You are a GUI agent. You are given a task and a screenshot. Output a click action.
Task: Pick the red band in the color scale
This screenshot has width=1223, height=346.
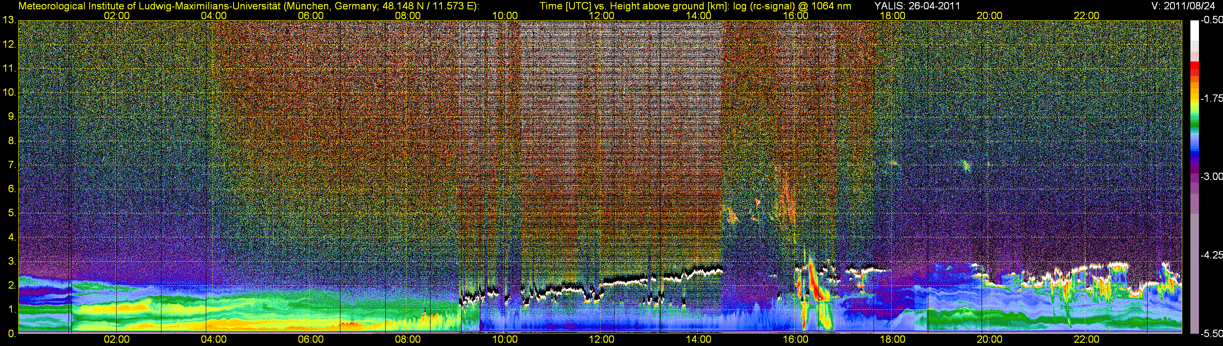[1194, 70]
